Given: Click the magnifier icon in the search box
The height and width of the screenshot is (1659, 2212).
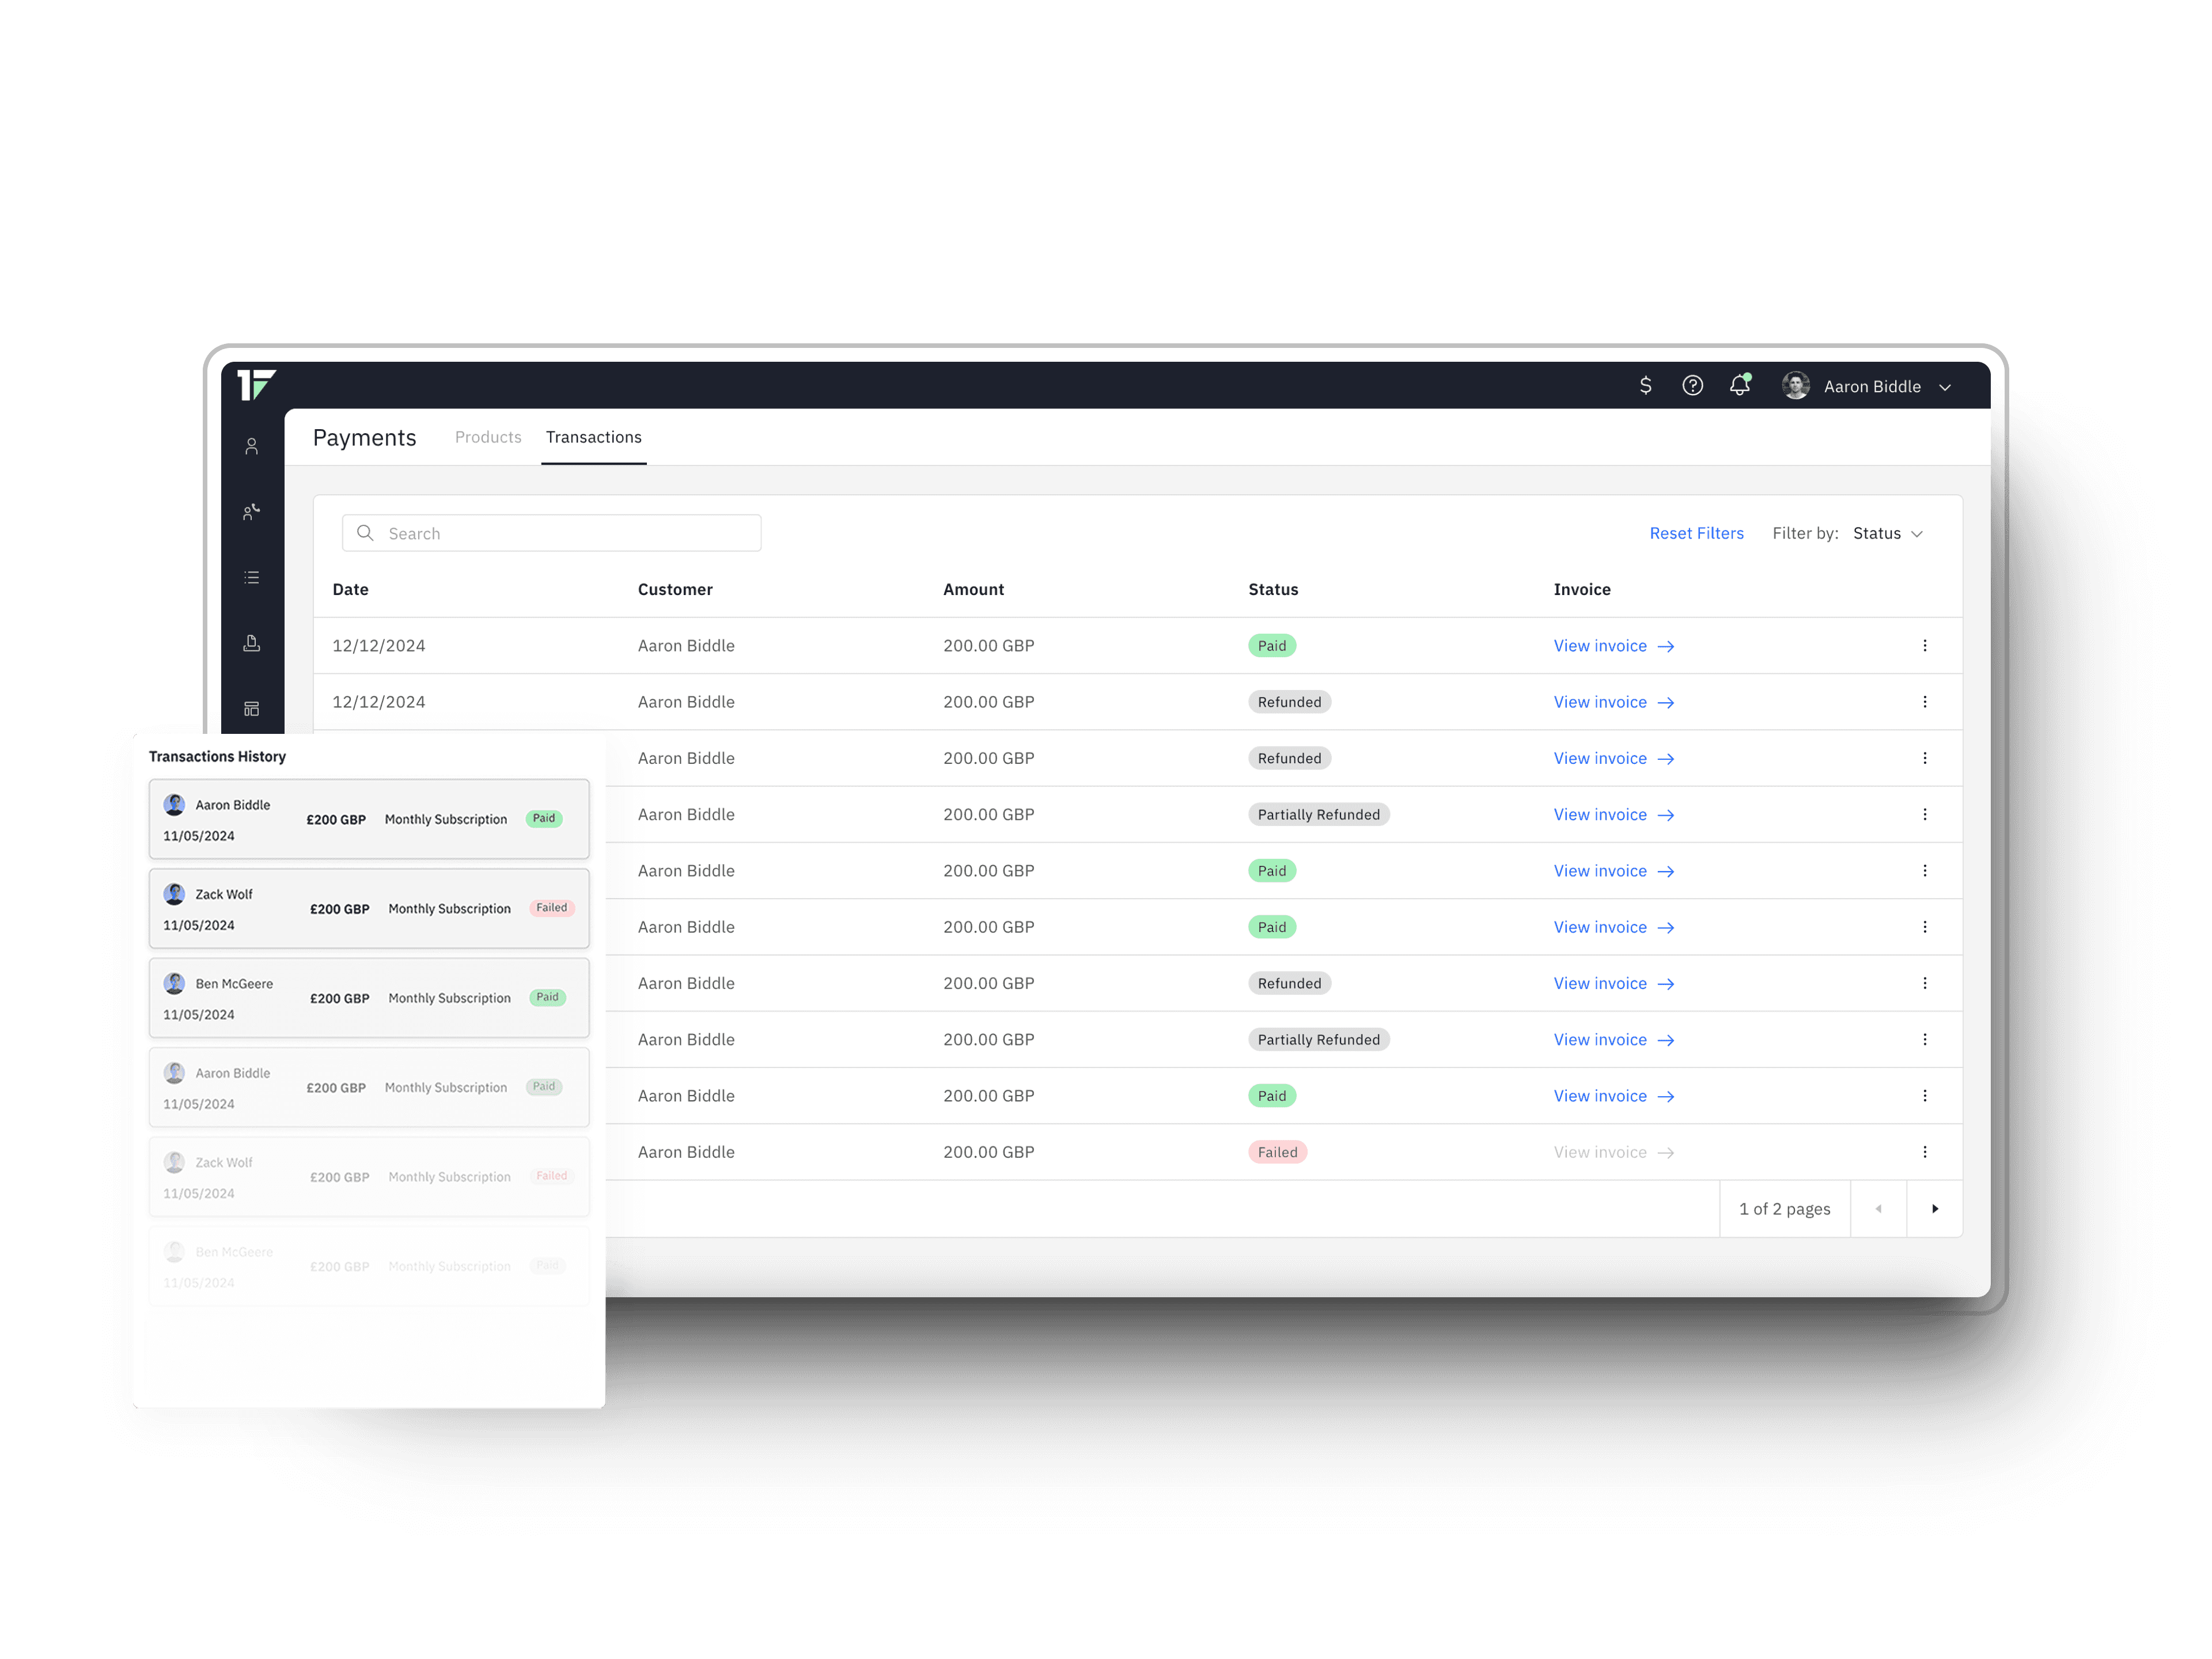Looking at the screenshot, I should point(365,533).
